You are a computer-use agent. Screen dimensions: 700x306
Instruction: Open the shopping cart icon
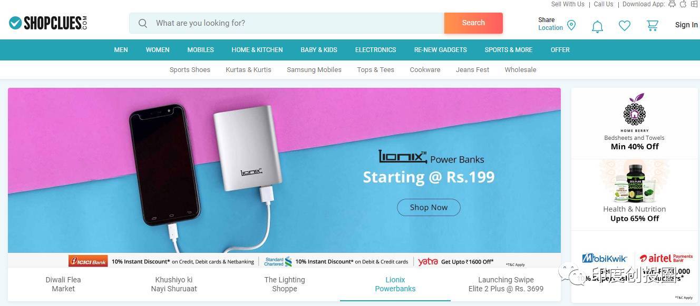653,25
